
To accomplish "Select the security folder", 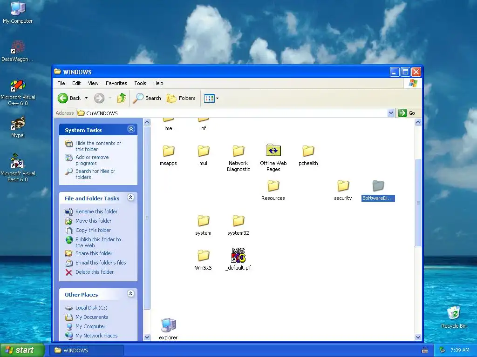I will click(343, 190).
